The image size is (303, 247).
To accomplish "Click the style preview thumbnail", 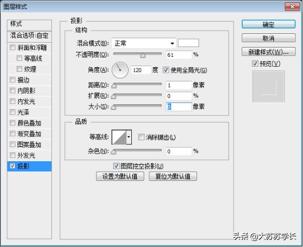I will [x=269, y=86].
